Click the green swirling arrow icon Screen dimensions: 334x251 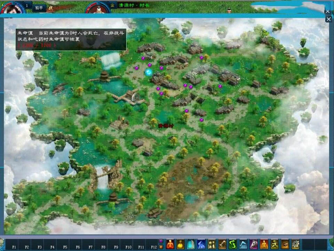coord(233,244)
